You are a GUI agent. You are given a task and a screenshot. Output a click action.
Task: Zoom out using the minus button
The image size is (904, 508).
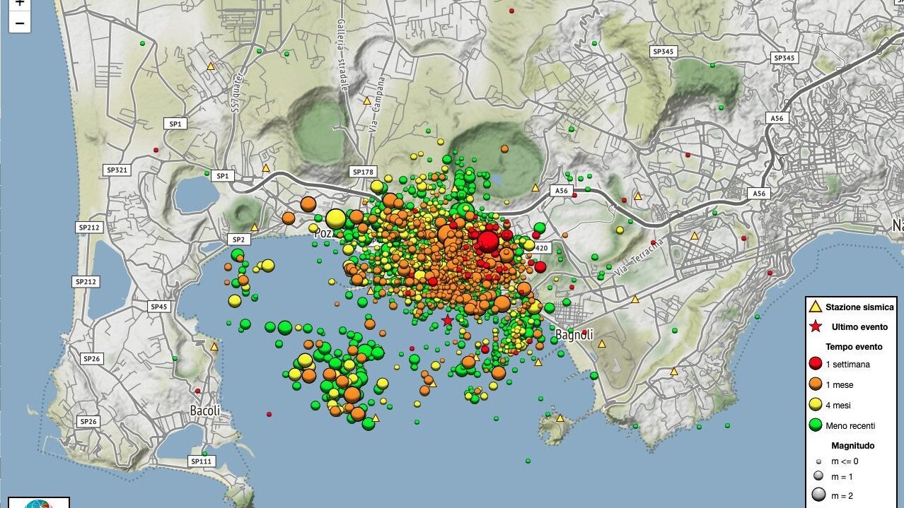(x=19, y=23)
